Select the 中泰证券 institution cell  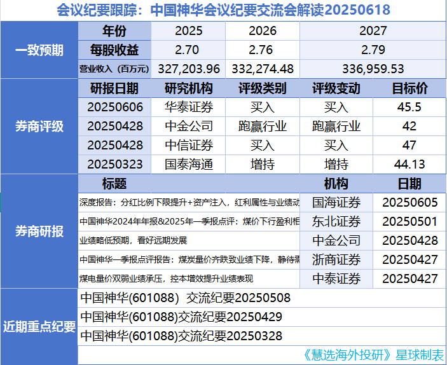tap(336, 279)
